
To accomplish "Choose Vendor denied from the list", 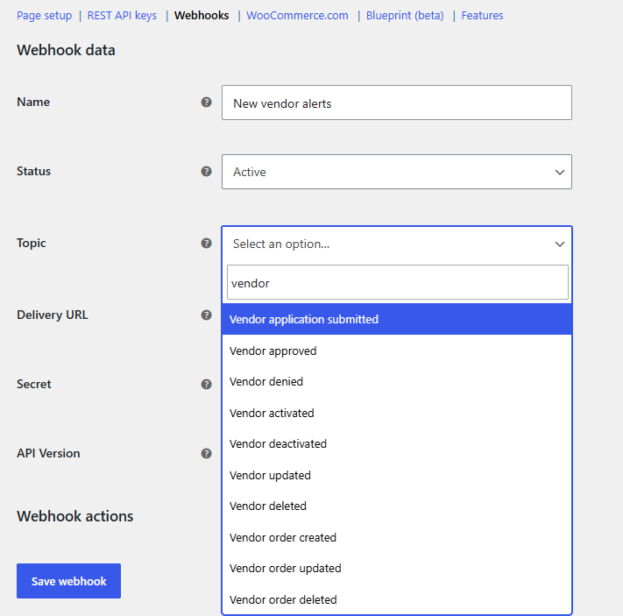I will (x=397, y=381).
